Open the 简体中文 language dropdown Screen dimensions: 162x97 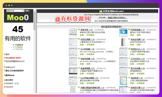15,11
